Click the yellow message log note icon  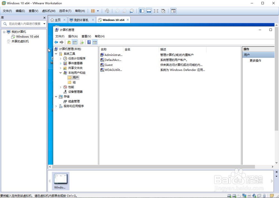tap(271, 195)
